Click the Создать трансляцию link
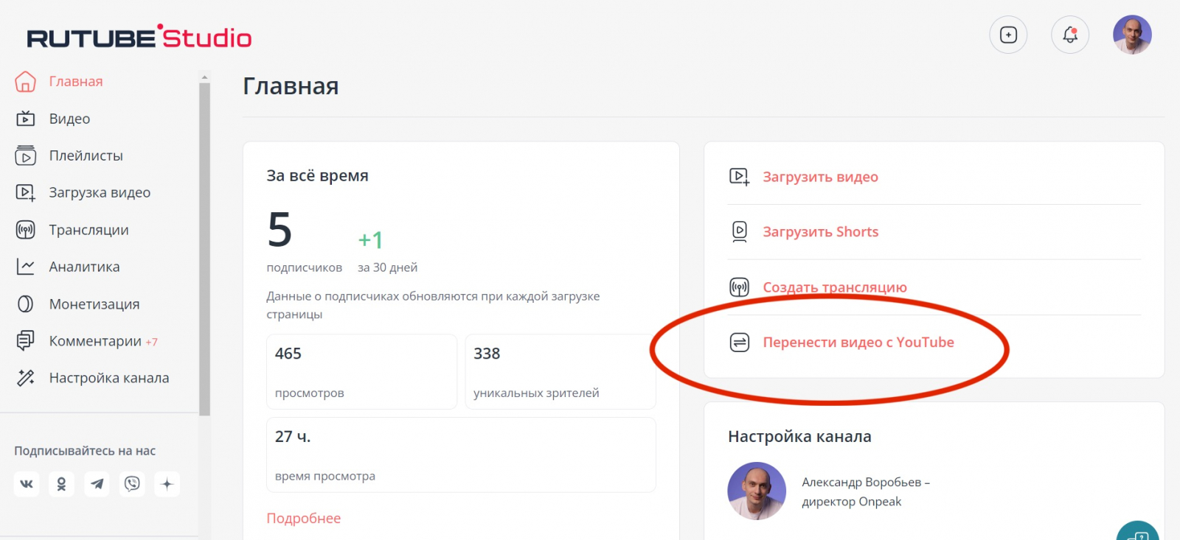 (835, 287)
